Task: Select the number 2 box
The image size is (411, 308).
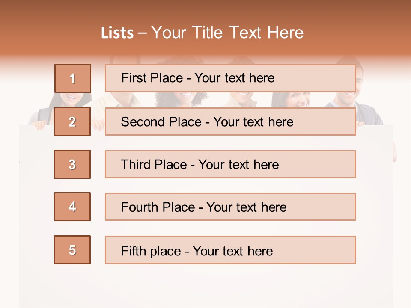Action: pyautogui.click(x=72, y=121)
